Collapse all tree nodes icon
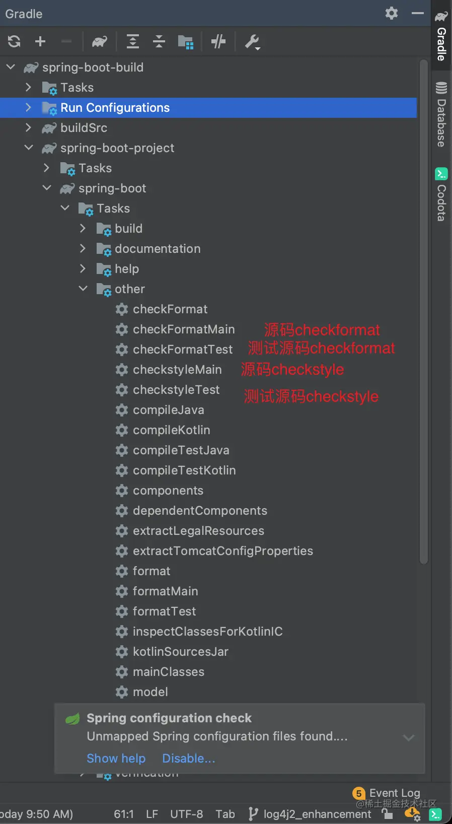This screenshot has width=452, height=824. tap(159, 41)
